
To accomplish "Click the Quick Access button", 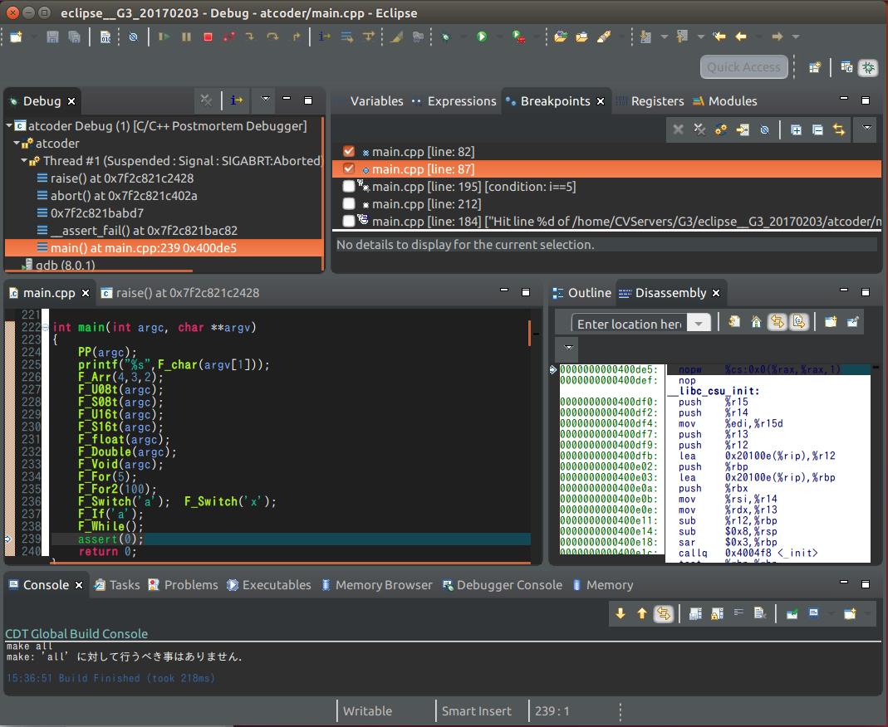I will [x=743, y=66].
